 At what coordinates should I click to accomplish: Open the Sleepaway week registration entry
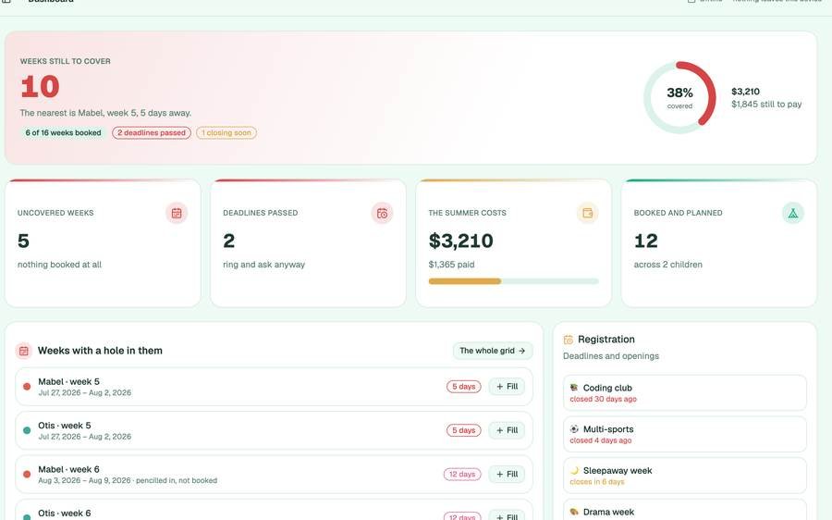click(x=685, y=476)
